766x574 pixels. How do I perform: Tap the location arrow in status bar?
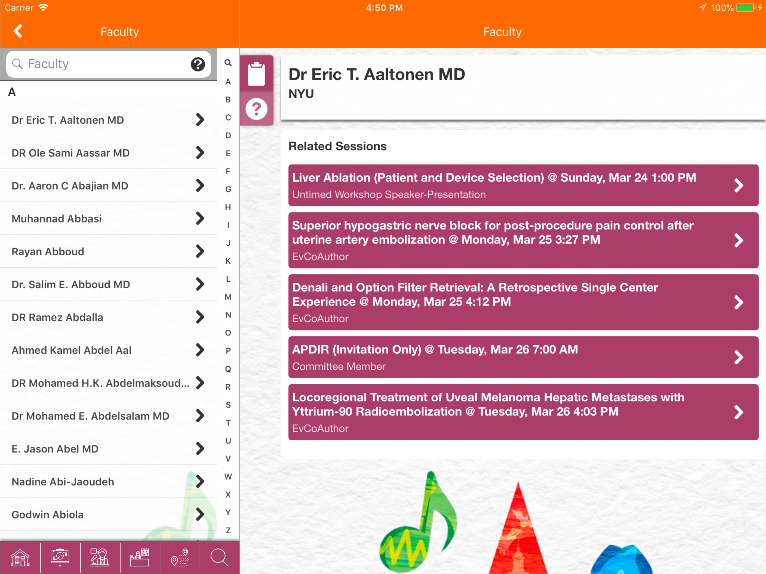702,8
